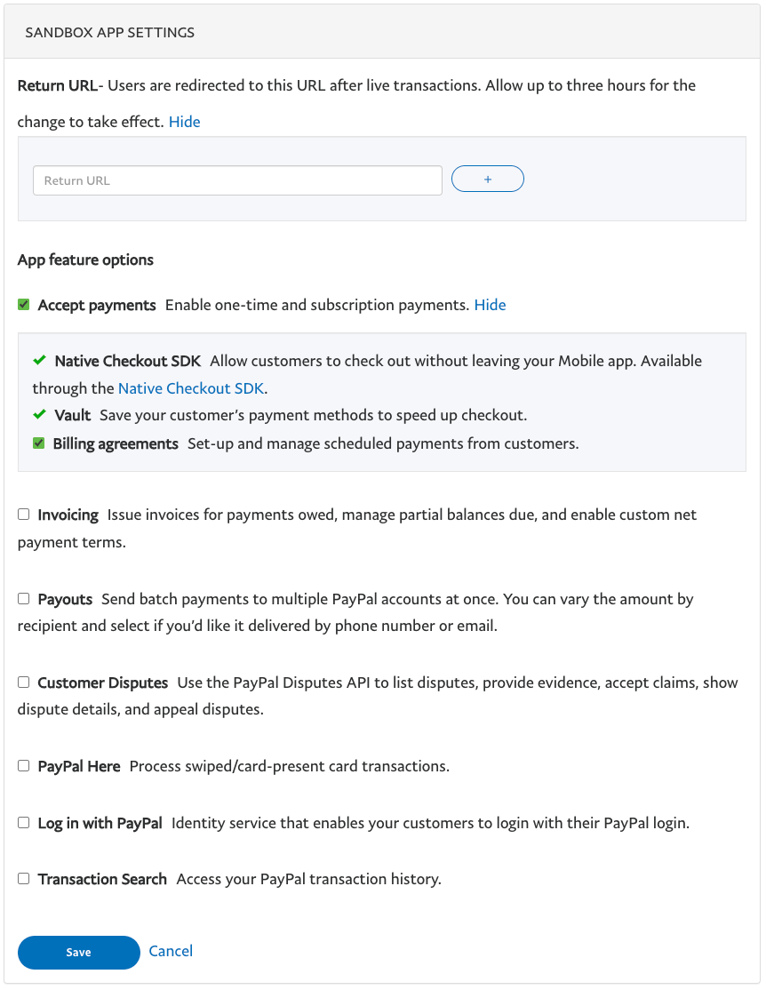Image resolution: width=766 pixels, height=990 pixels.
Task: Open the Native Checkout SDK link
Action: click(x=191, y=387)
